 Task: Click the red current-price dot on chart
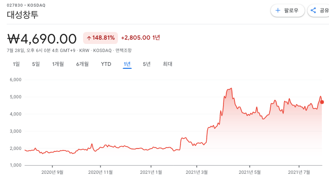point(322,102)
